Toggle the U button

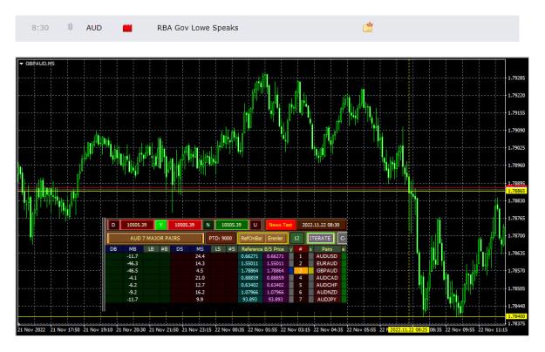click(255, 225)
